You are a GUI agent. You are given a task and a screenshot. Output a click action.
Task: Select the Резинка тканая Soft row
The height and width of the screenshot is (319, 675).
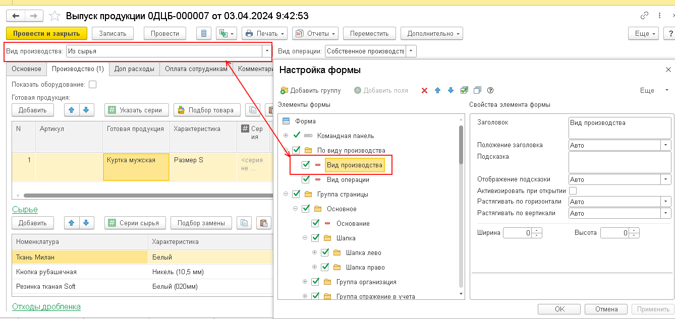pos(142,286)
